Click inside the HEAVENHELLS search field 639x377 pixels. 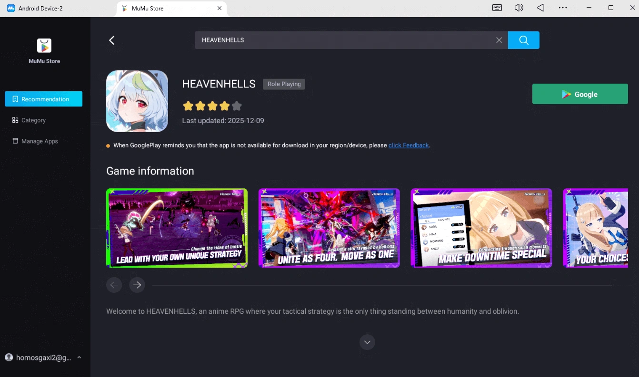pos(333,40)
